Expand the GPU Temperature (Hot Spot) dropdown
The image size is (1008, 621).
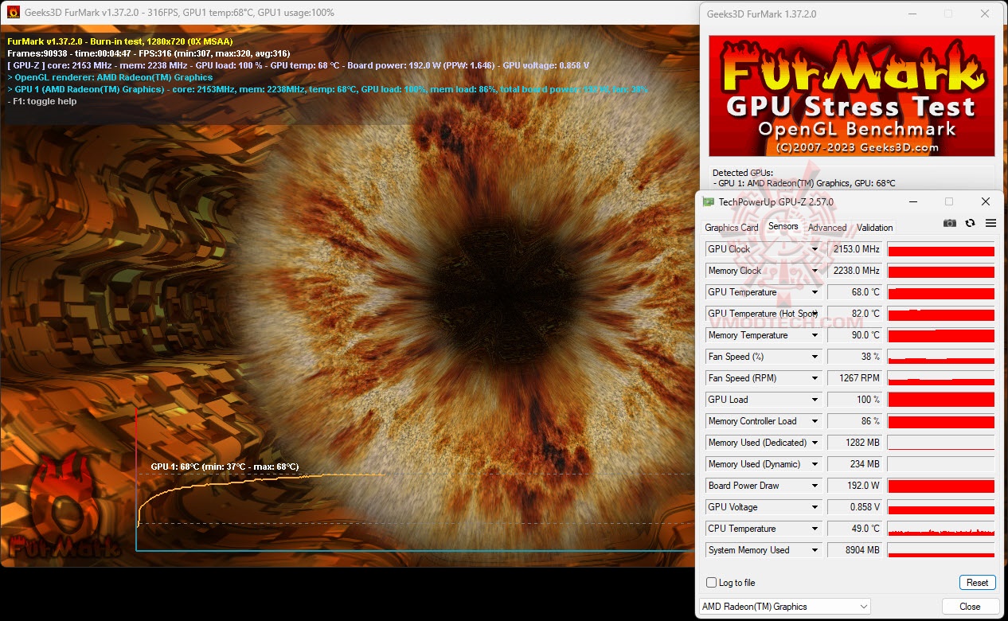815,314
